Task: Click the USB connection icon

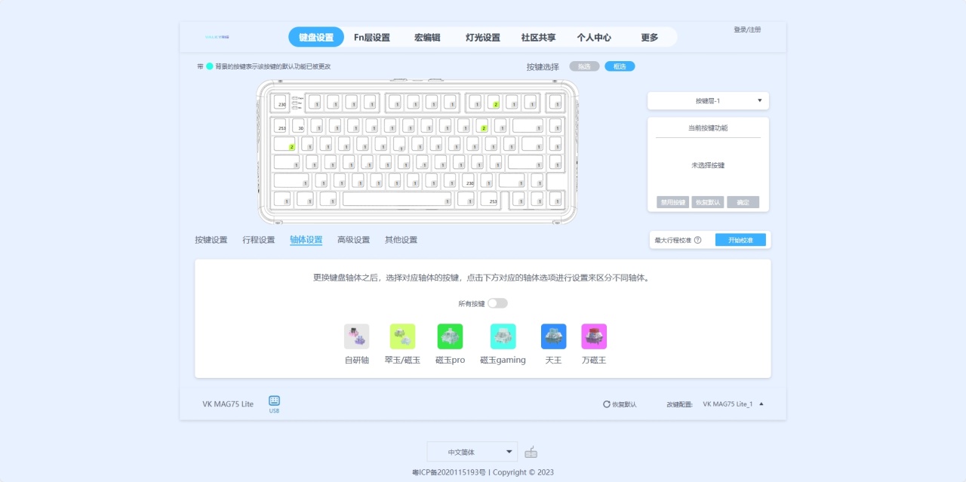Action: (x=274, y=404)
